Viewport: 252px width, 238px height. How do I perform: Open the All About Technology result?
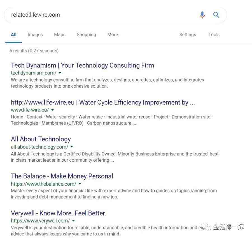(41, 139)
